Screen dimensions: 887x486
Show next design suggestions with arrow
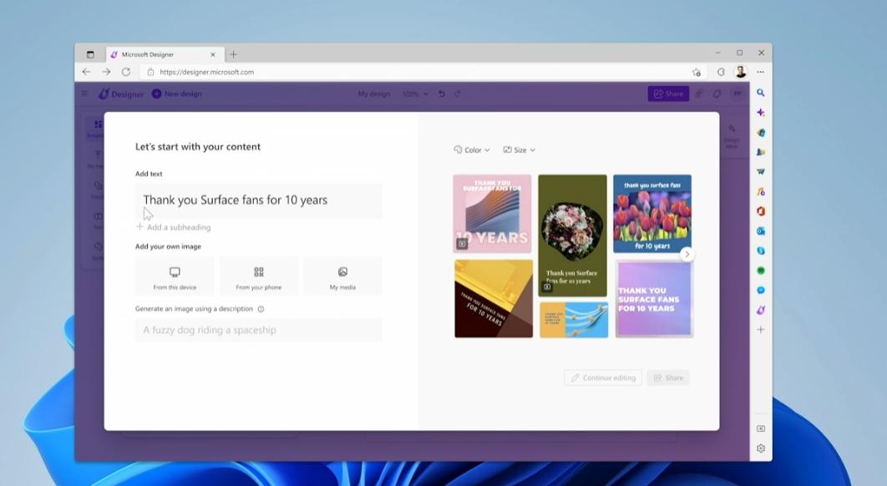(x=687, y=254)
